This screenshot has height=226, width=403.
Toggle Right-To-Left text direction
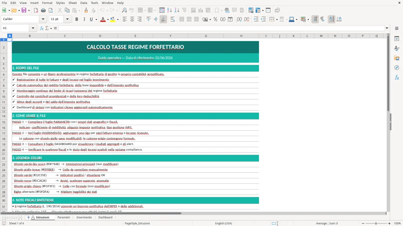(x=322, y=19)
